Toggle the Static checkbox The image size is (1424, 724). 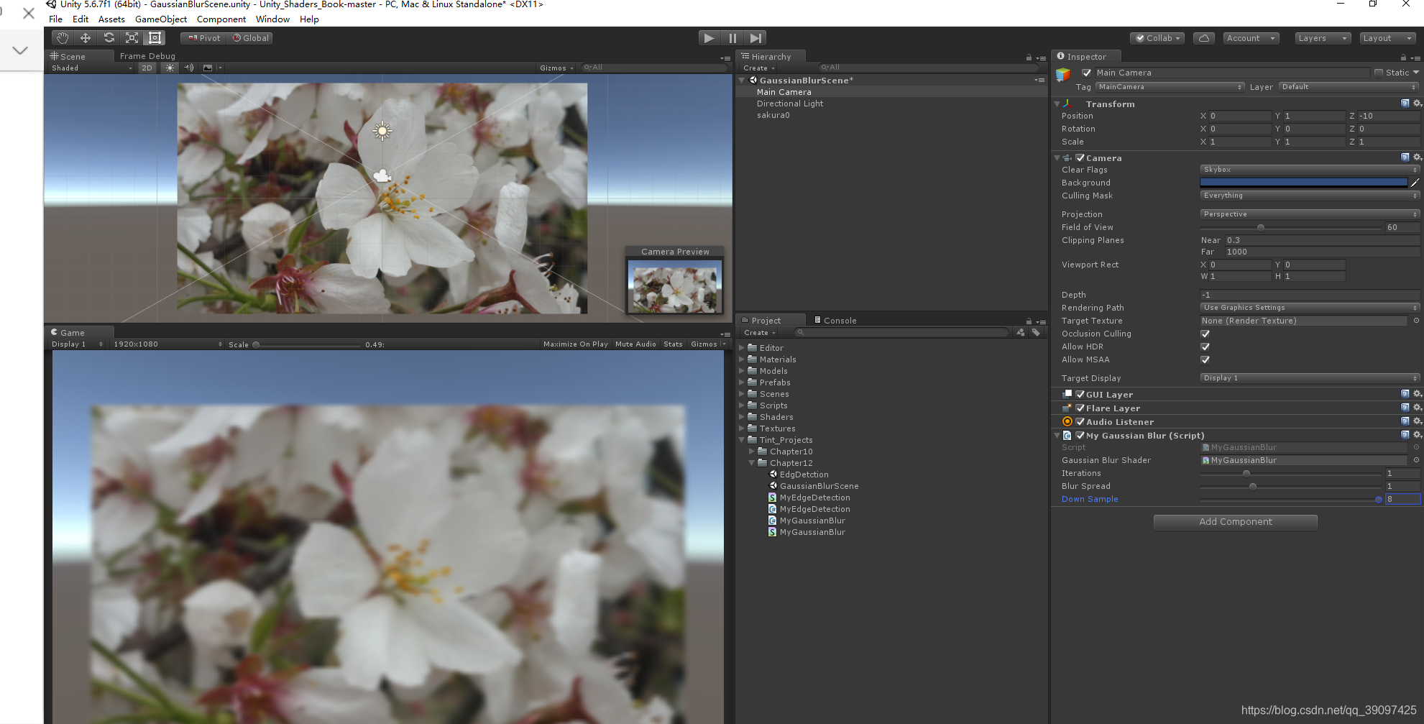[1379, 73]
